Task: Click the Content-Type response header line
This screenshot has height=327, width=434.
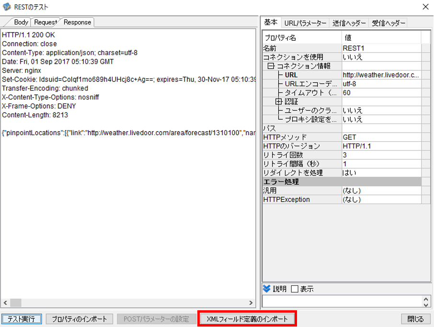Action: click(70, 53)
